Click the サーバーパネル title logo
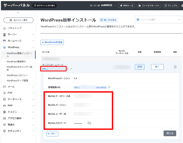 pyautogui.click(x=16, y=5)
